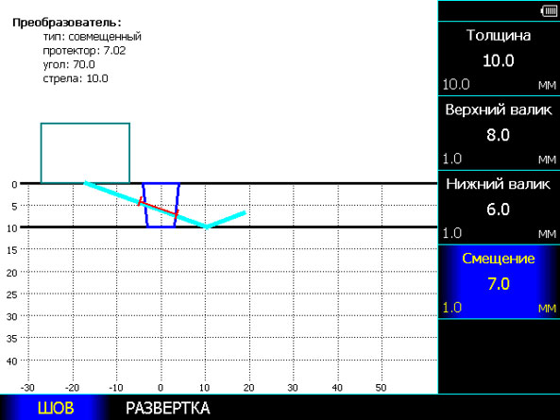Viewport: 560px width, 420px height.
Task: Click the Толщина value 10.0
Action: pyautogui.click(x=499, y=60)
